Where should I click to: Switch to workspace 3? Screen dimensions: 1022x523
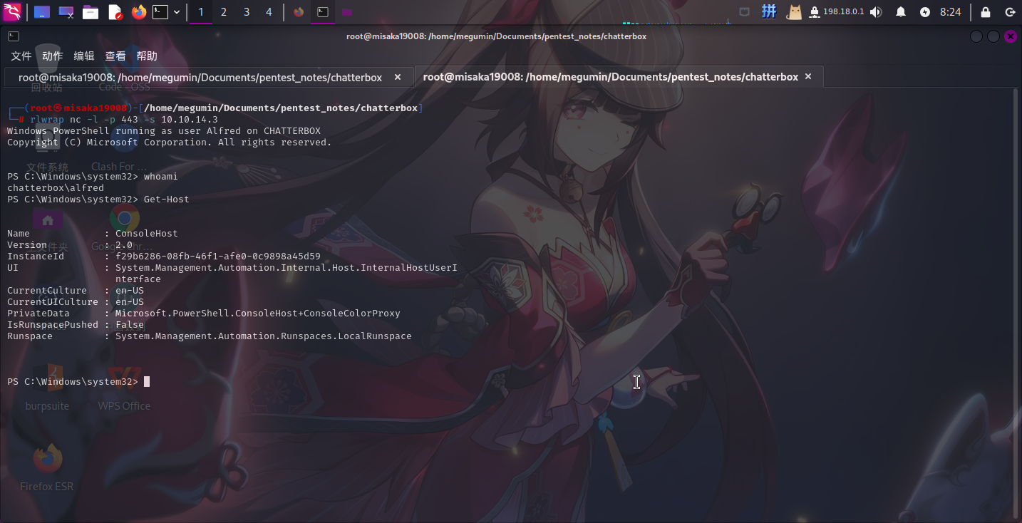click(247, 12)
